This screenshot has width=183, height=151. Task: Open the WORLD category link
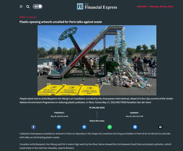tap(23, 17)
